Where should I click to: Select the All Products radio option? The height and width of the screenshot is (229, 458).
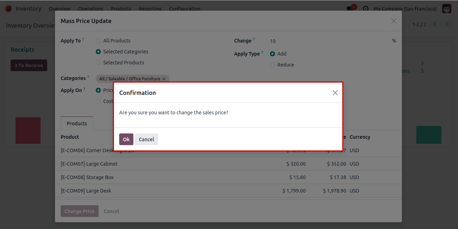click(98, 41)
